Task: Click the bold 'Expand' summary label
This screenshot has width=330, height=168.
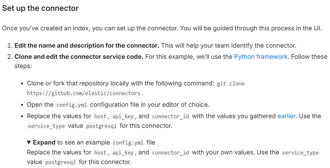Action: coord(44,142)
